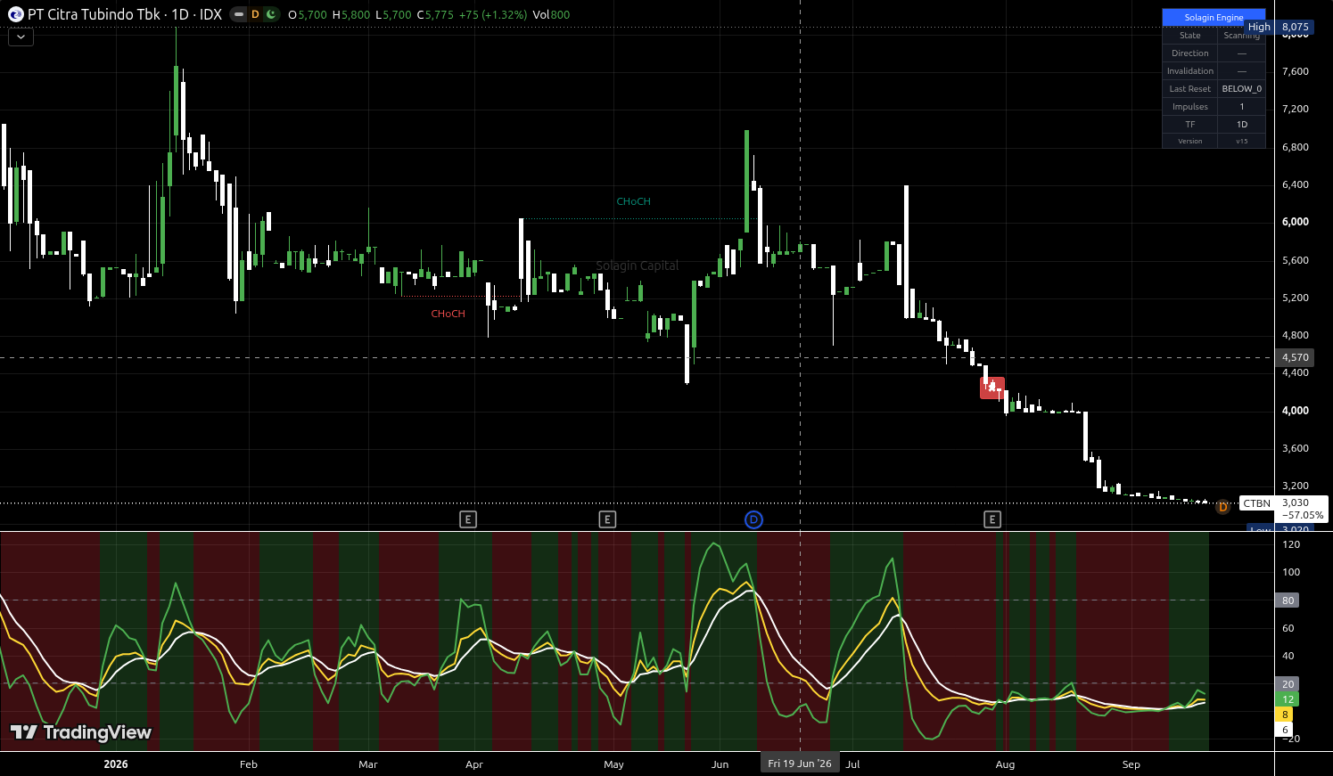1333x776 pixels.
Task: Collapse the indicator legend with chevron button
Action: tap(21, 37)
